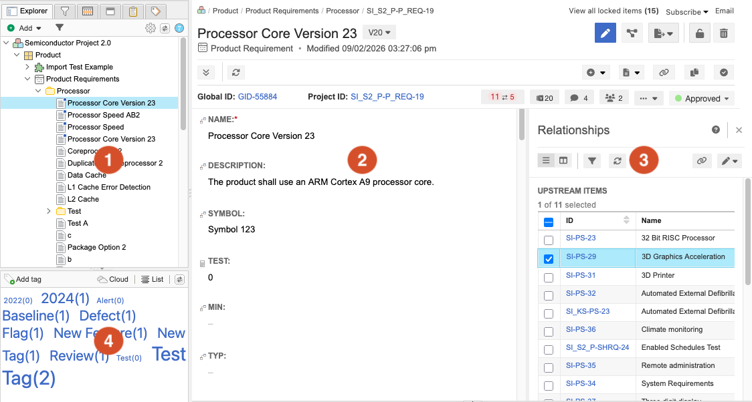
Task: Click the 2024(1) tag
Action: pyautogui.click(x=65, y=298)
